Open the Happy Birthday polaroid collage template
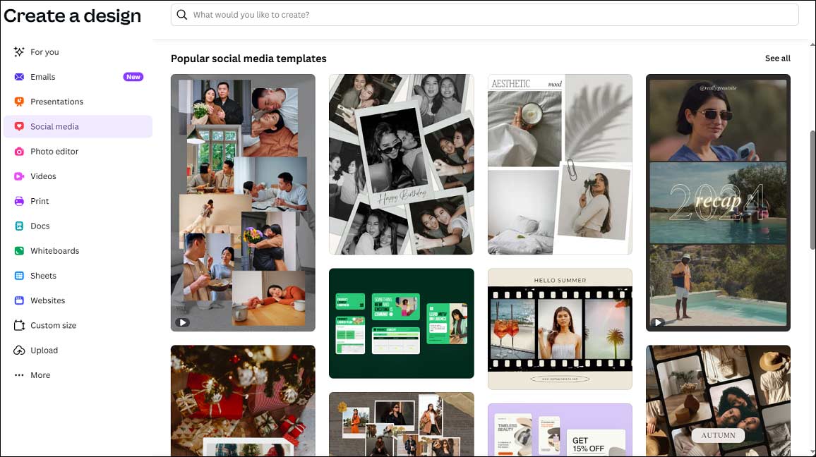 click(401, 164)
